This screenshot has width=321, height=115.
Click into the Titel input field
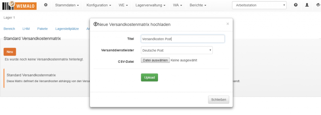183,39
